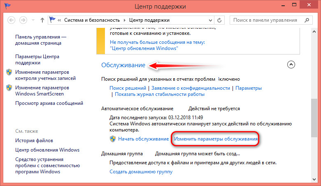Click the Обслуживание section heading
This screenshot has height=186, width=321.
123,65
